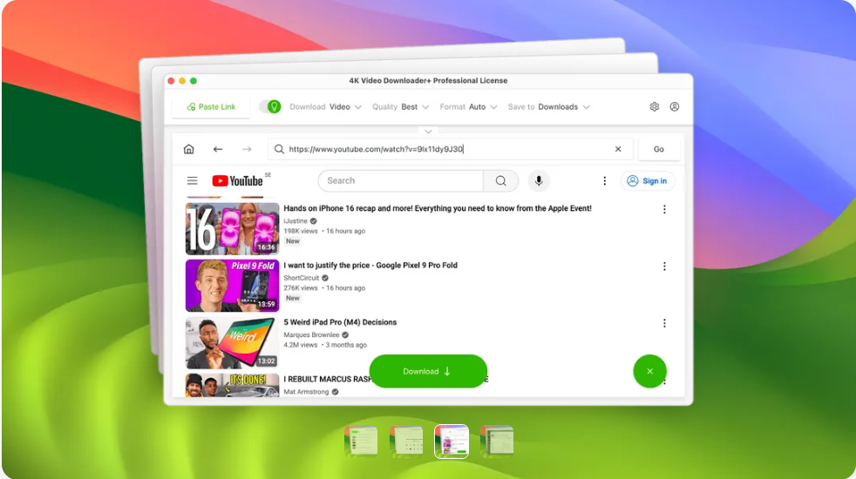Navigate forward with the right arrow
Screen dimensions: 856x479
[247, 149]
